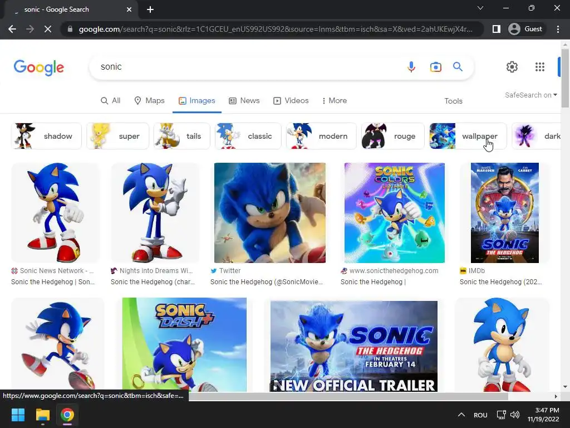570x428 pixels.
Task: Expand the More search options
Action: click(x=335, y=101)
